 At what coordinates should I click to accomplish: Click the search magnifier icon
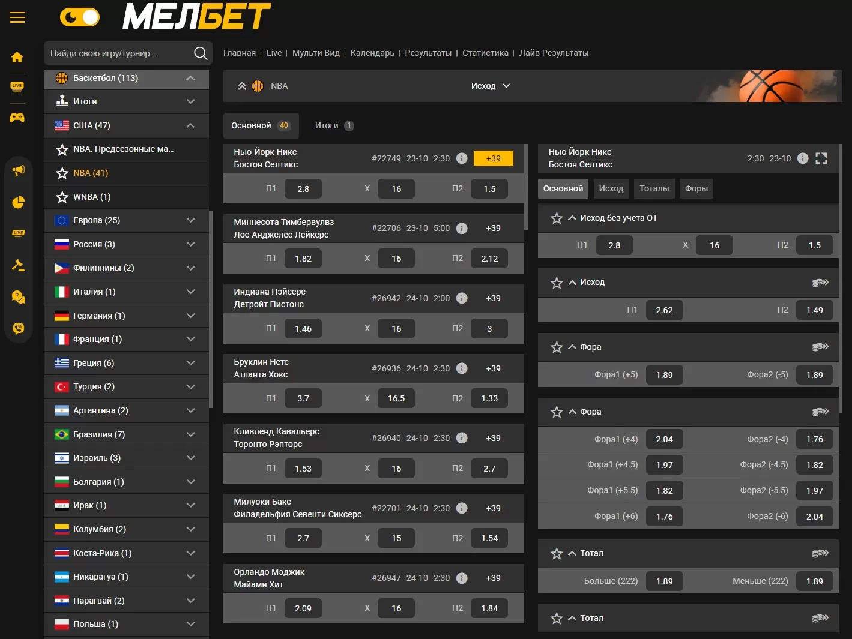201,53
